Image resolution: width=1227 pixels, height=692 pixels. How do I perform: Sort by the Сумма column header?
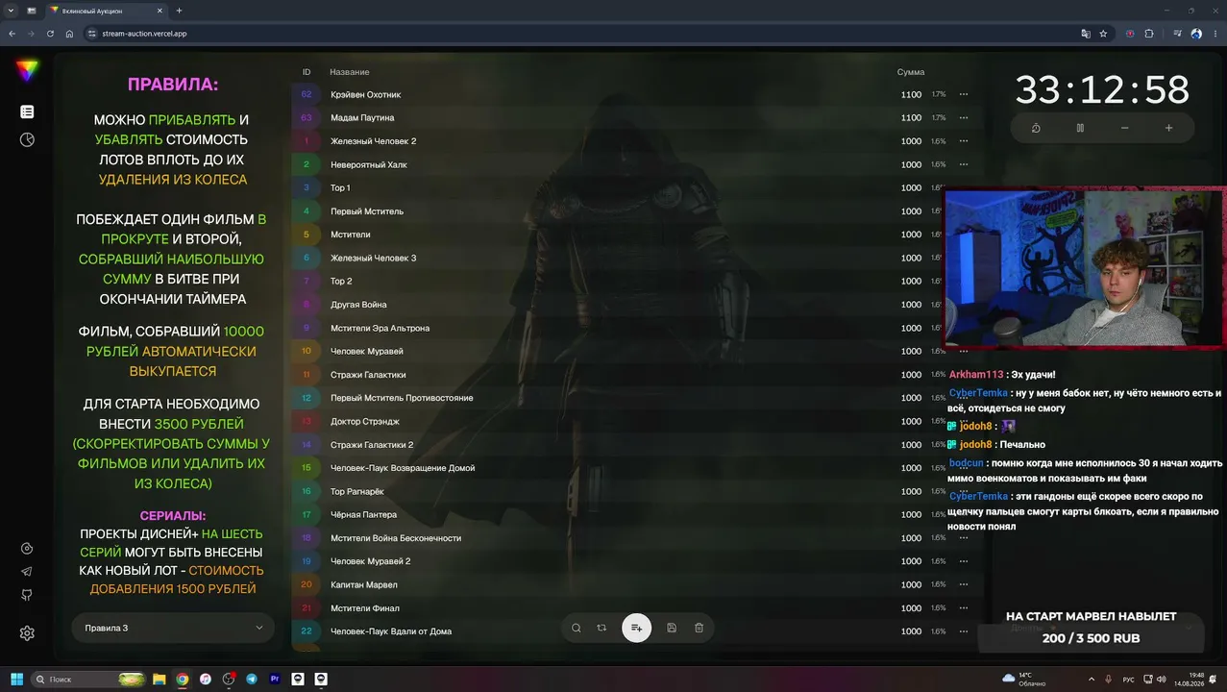(911, 72)
